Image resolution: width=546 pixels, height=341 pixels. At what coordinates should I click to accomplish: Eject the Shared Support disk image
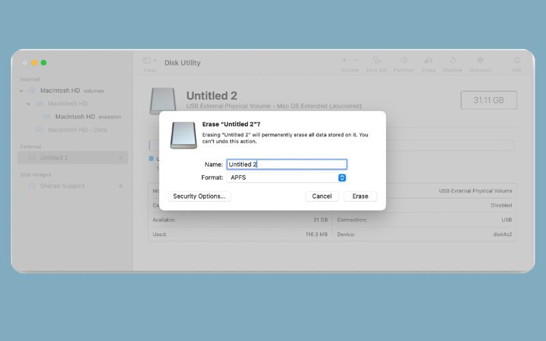point(121,186)
